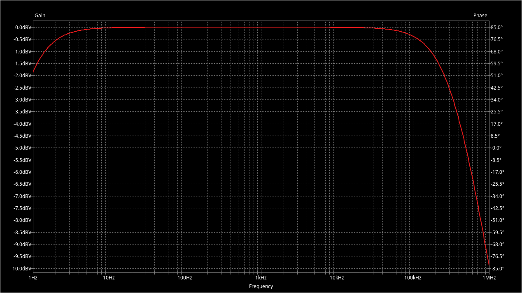Select the -7.5dBV gain tick label
522x293 pixels.
(x=22, y=208)
